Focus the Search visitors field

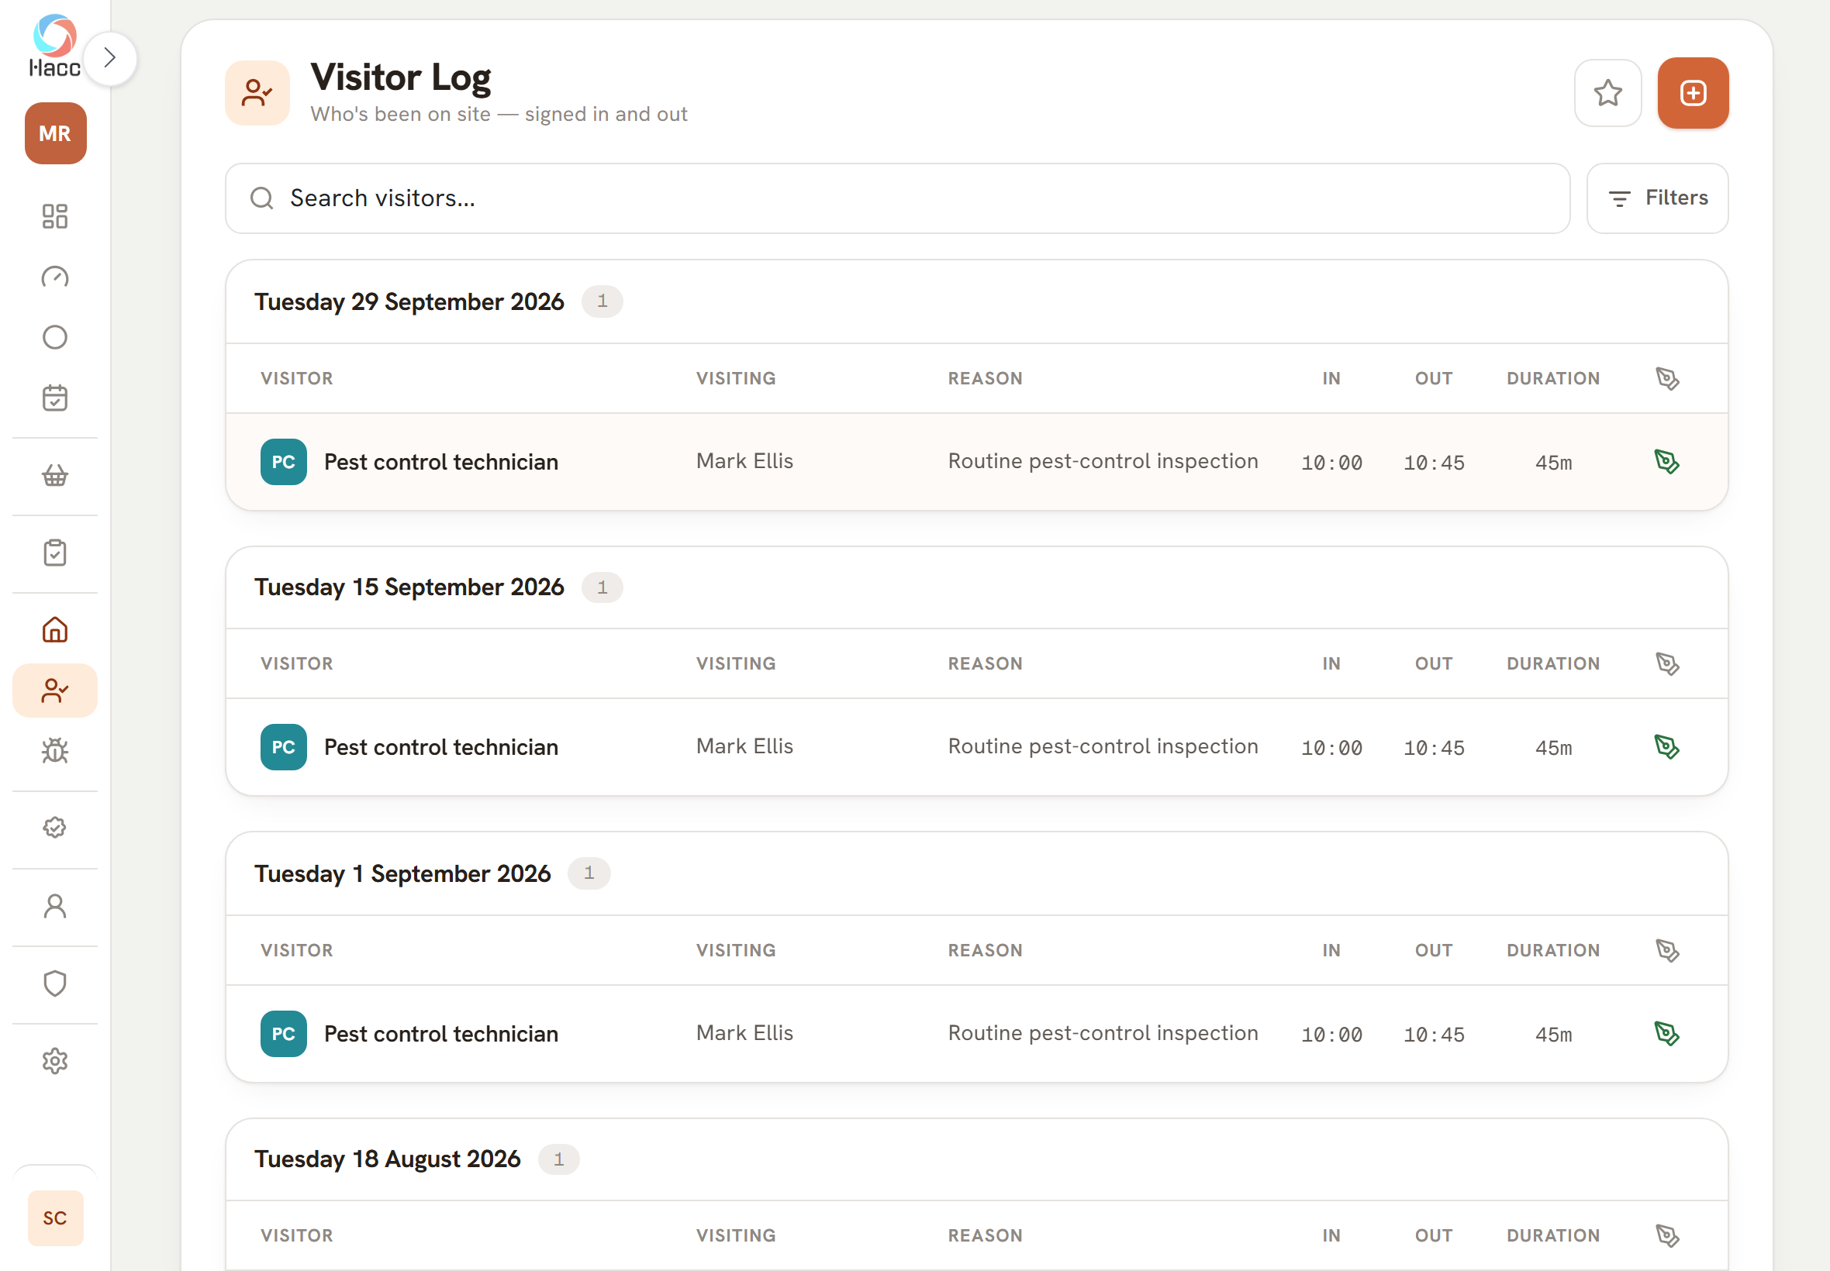pos(898,198)
